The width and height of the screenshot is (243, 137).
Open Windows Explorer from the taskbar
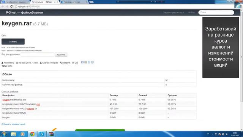pyautogui.click(x=14, y=134)
